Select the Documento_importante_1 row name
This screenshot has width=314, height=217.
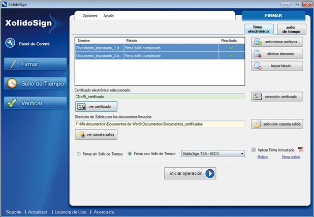(100, 48)
